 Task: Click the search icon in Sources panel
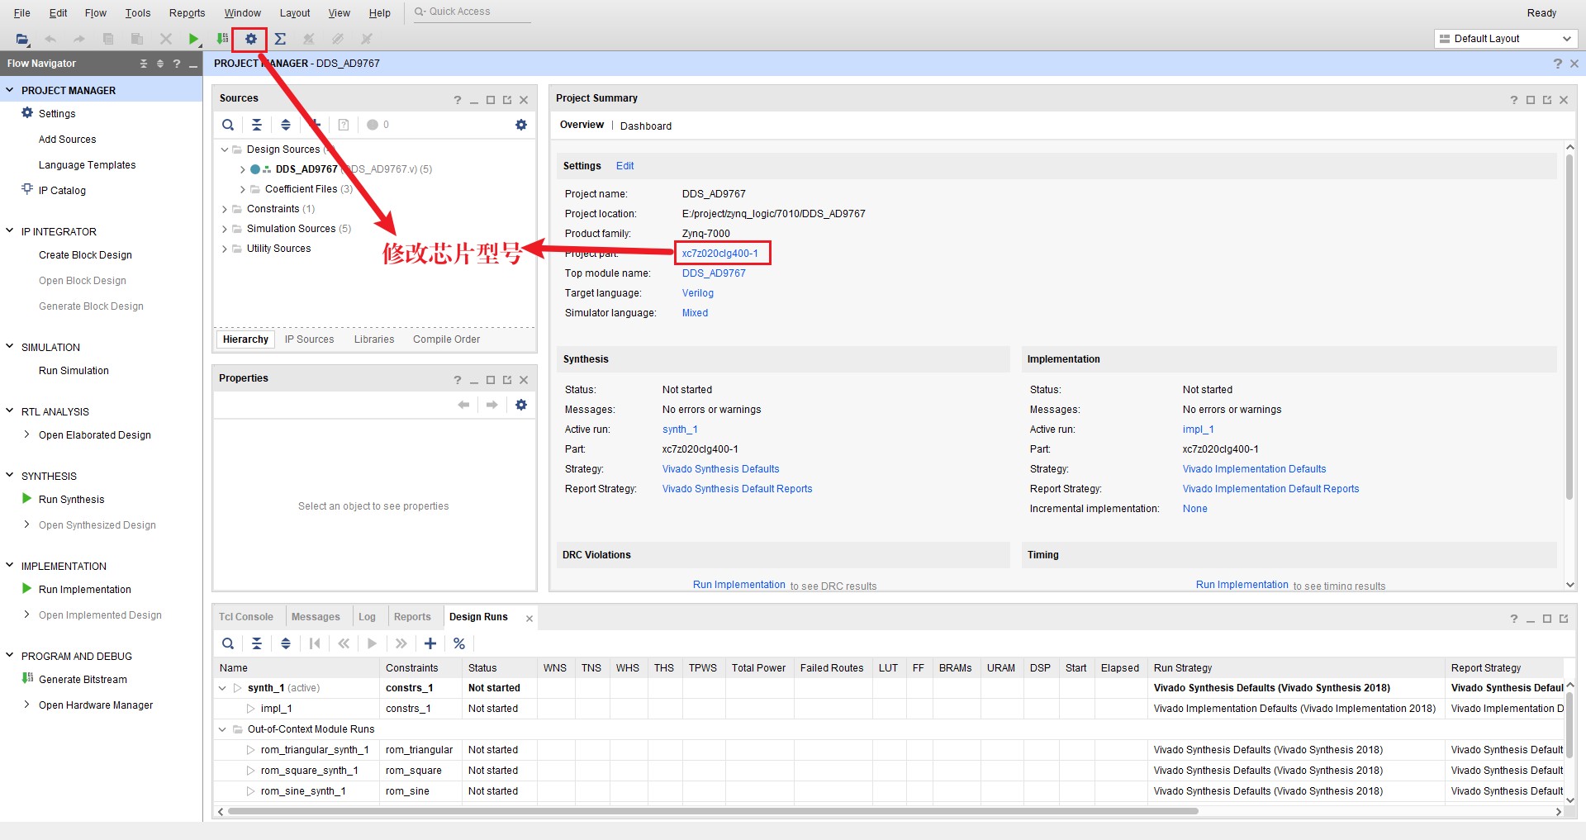point(228,125)
